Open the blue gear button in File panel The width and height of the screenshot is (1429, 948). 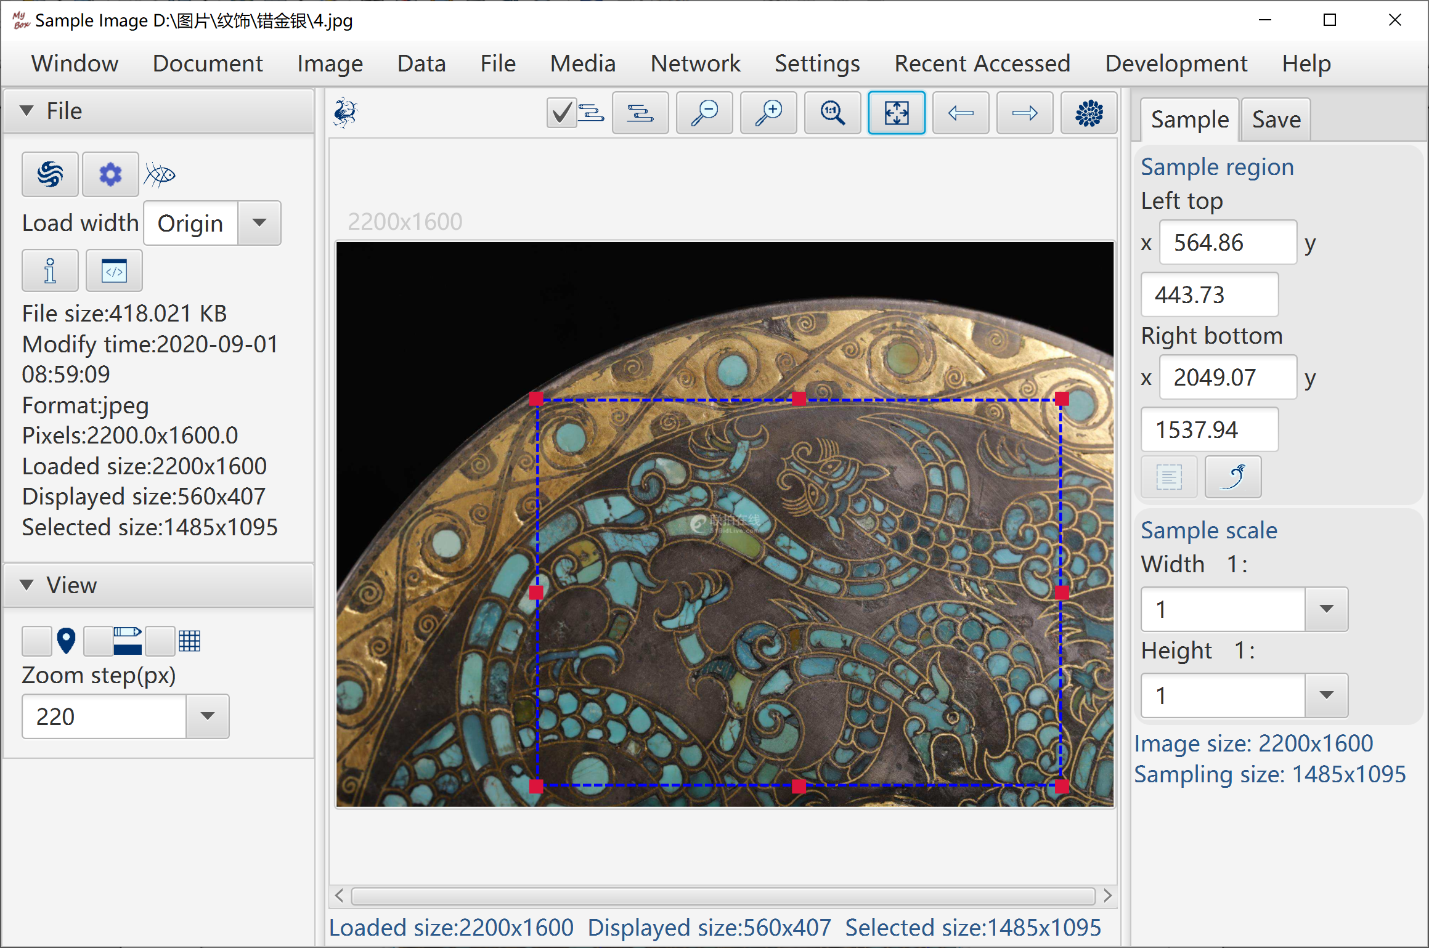pos(110,174)
